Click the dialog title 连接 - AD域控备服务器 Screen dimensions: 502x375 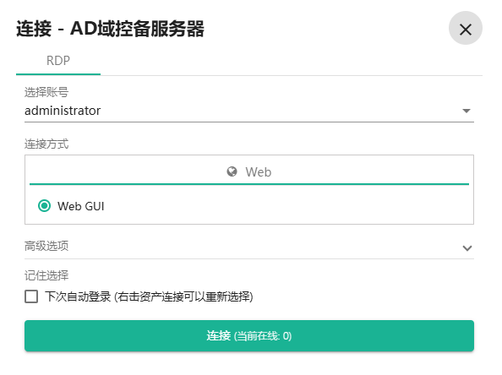tap(111, 29)
